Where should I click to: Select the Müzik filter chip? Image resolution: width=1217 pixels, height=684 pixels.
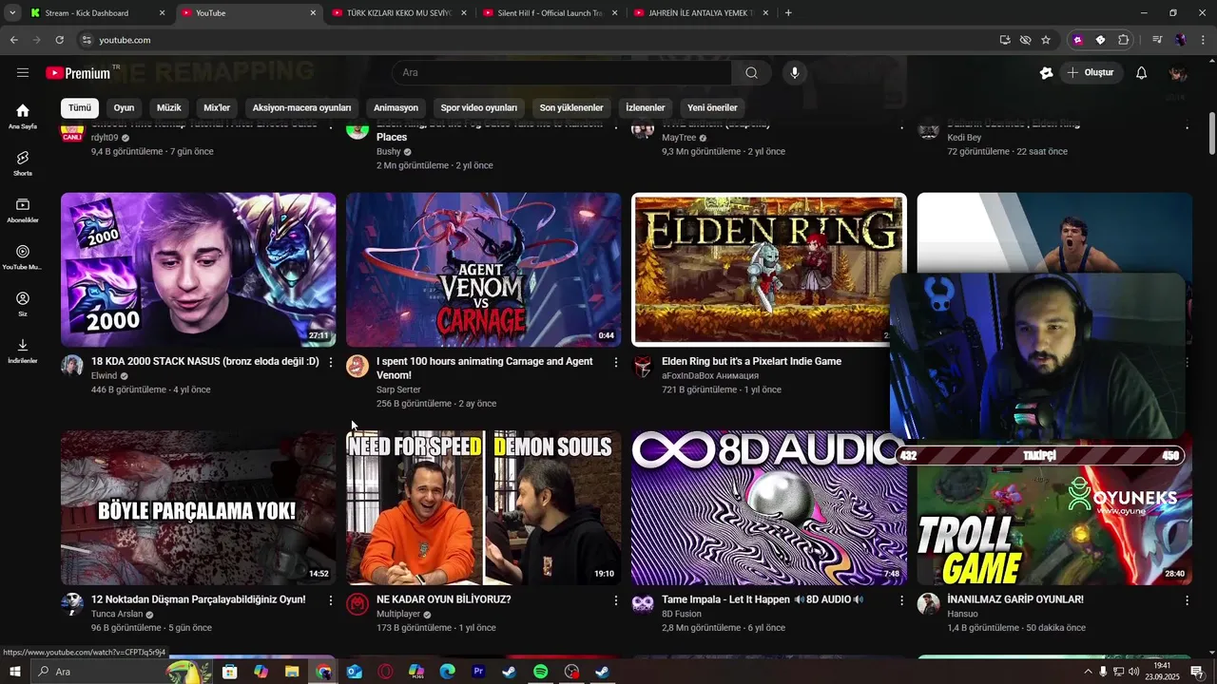169,107
